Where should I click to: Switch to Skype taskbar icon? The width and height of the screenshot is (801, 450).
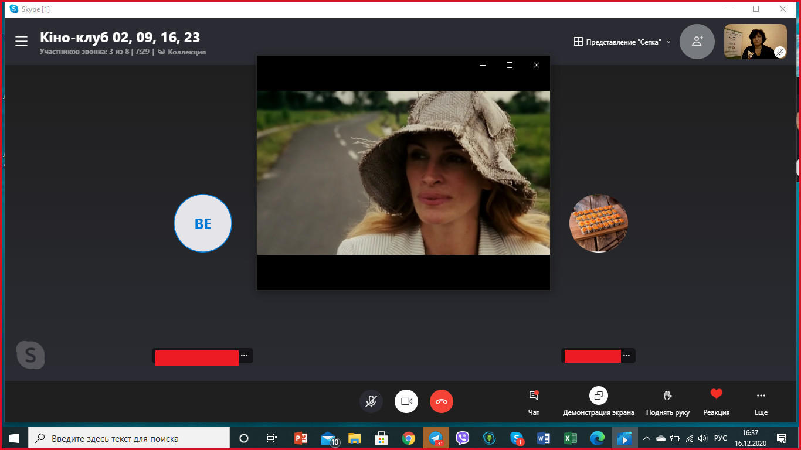point(517,438)
